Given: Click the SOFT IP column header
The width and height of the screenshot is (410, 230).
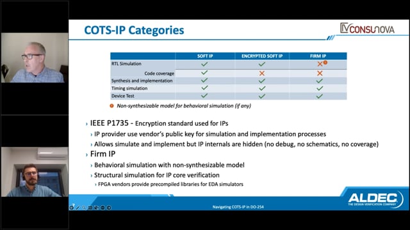Looking at the screenshot, I should 205,56.
